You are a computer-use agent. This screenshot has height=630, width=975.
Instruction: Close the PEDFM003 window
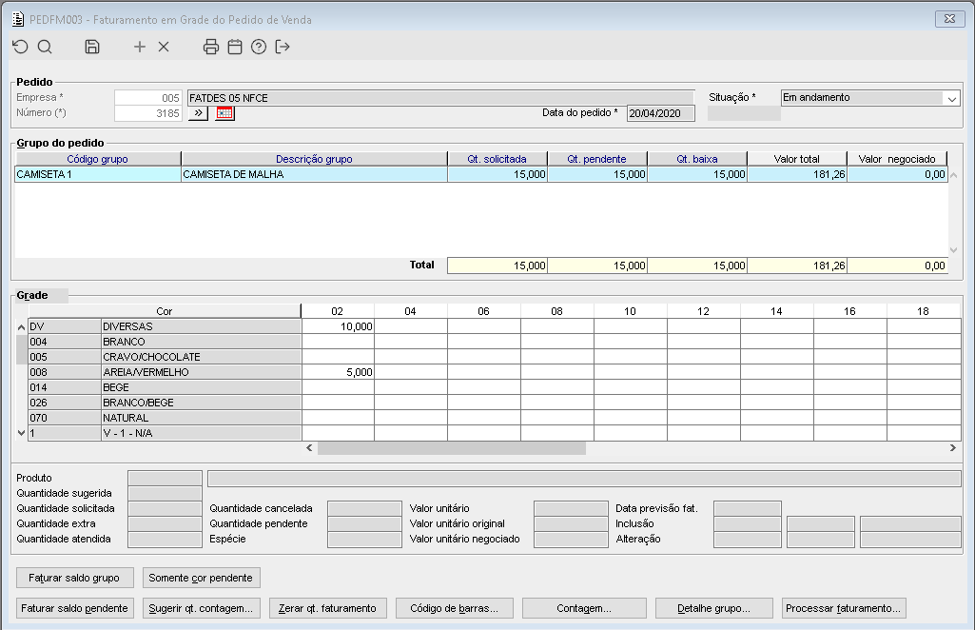click(949, 19)
